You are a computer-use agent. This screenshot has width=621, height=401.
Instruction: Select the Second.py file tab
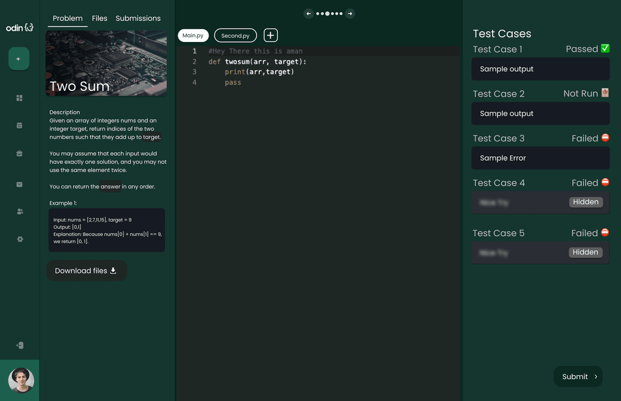pos(235,35)
